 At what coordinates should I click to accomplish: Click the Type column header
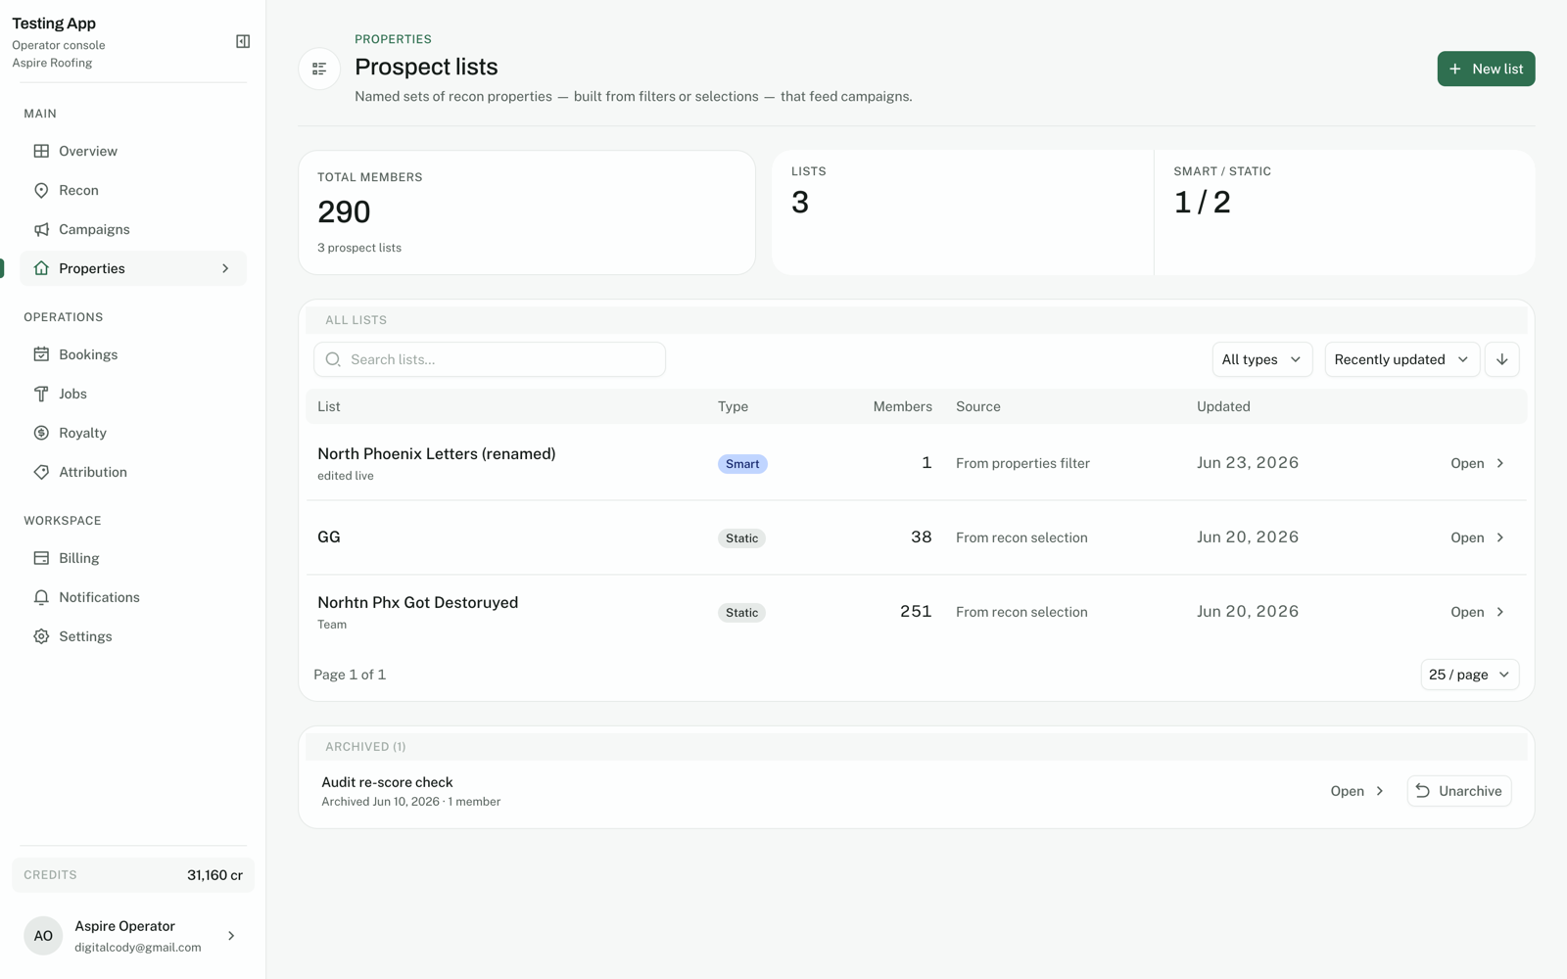click(x=733, y=406)
